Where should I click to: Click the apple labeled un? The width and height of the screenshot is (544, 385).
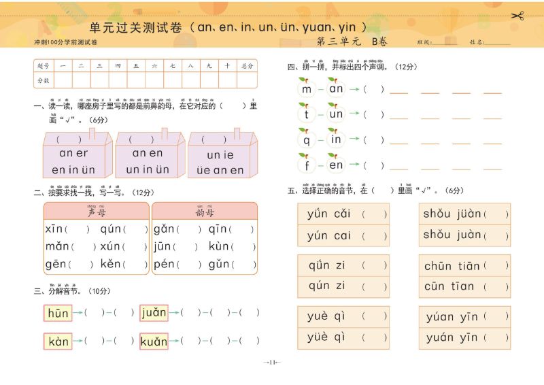(335, 113)
